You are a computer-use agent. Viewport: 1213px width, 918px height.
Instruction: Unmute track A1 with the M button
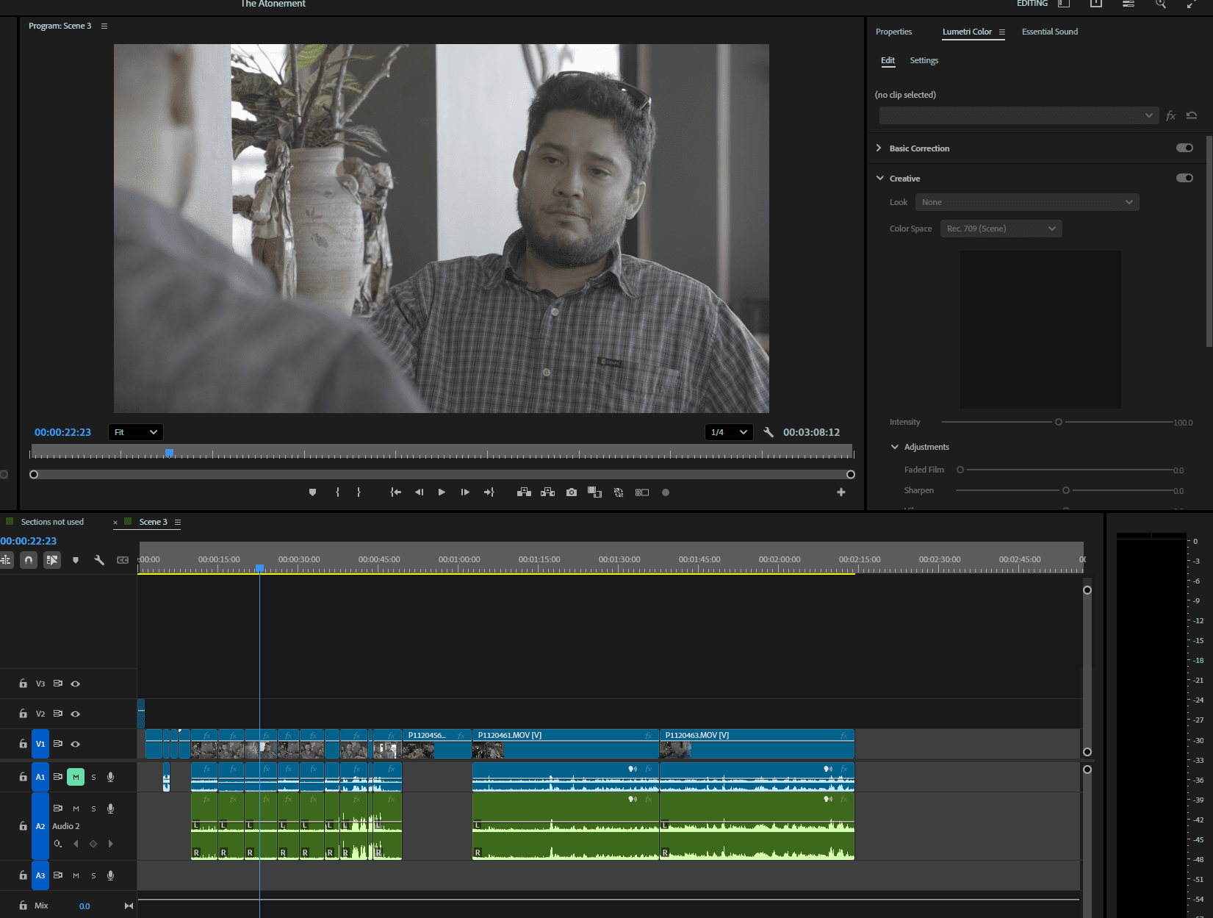[x=76, y=777]
